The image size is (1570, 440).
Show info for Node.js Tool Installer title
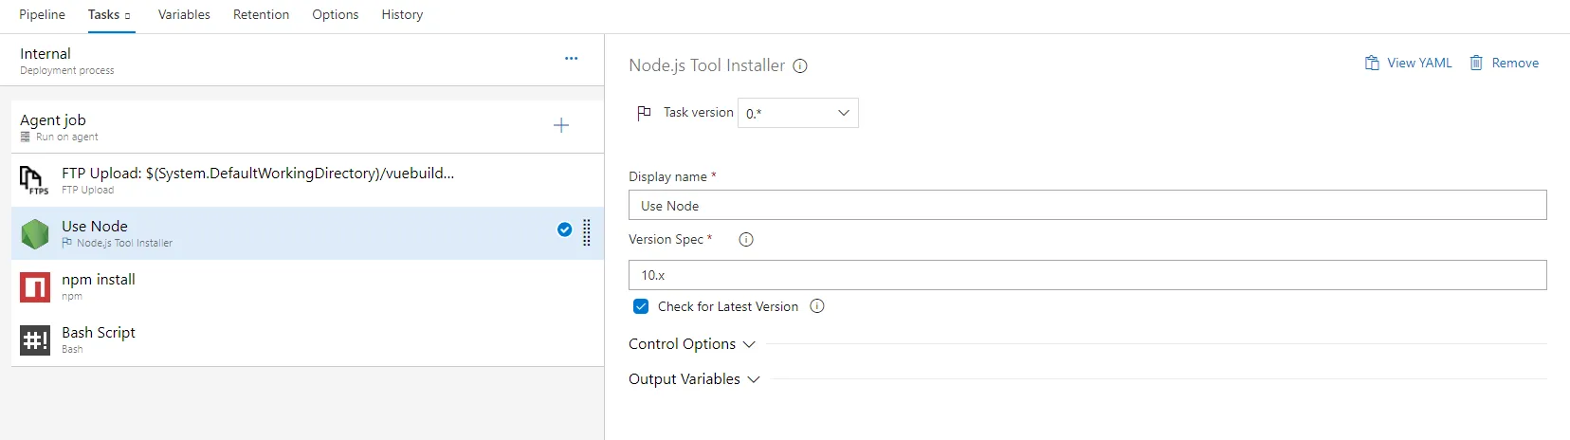pyautogui.click(x=800, y=66)
